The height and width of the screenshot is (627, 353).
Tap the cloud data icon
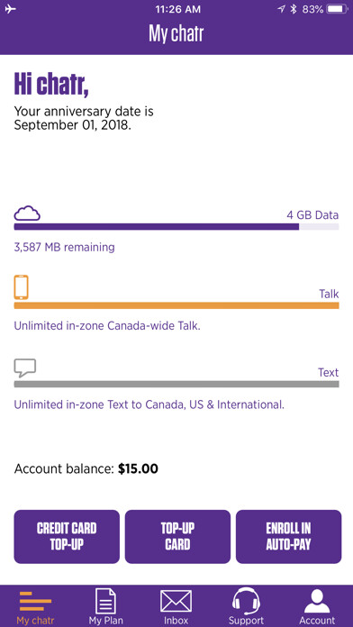click(x=27, y=214)
